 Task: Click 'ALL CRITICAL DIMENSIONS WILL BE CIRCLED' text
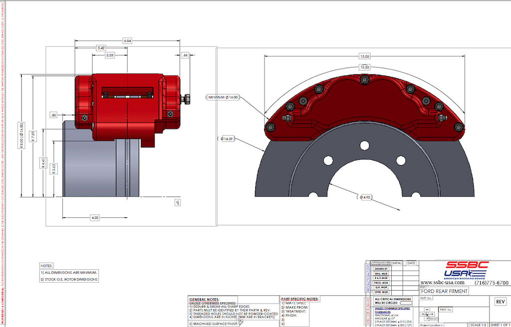[x=393, y=301]
